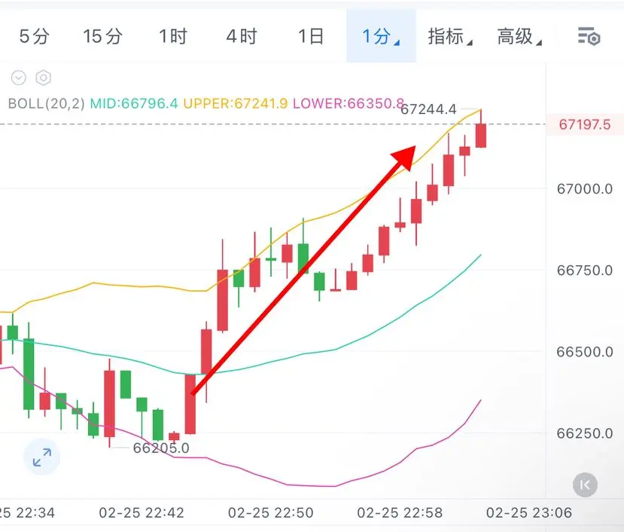
Task: Switch to the 15分 timeframe tab
Action: click(102, 37)
